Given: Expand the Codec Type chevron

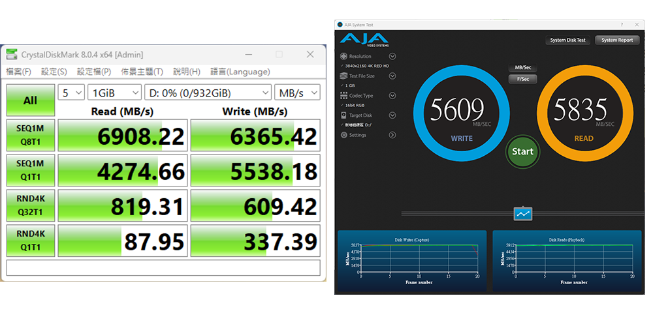Looking at the screenshot, I should click(x=392, y=96).
